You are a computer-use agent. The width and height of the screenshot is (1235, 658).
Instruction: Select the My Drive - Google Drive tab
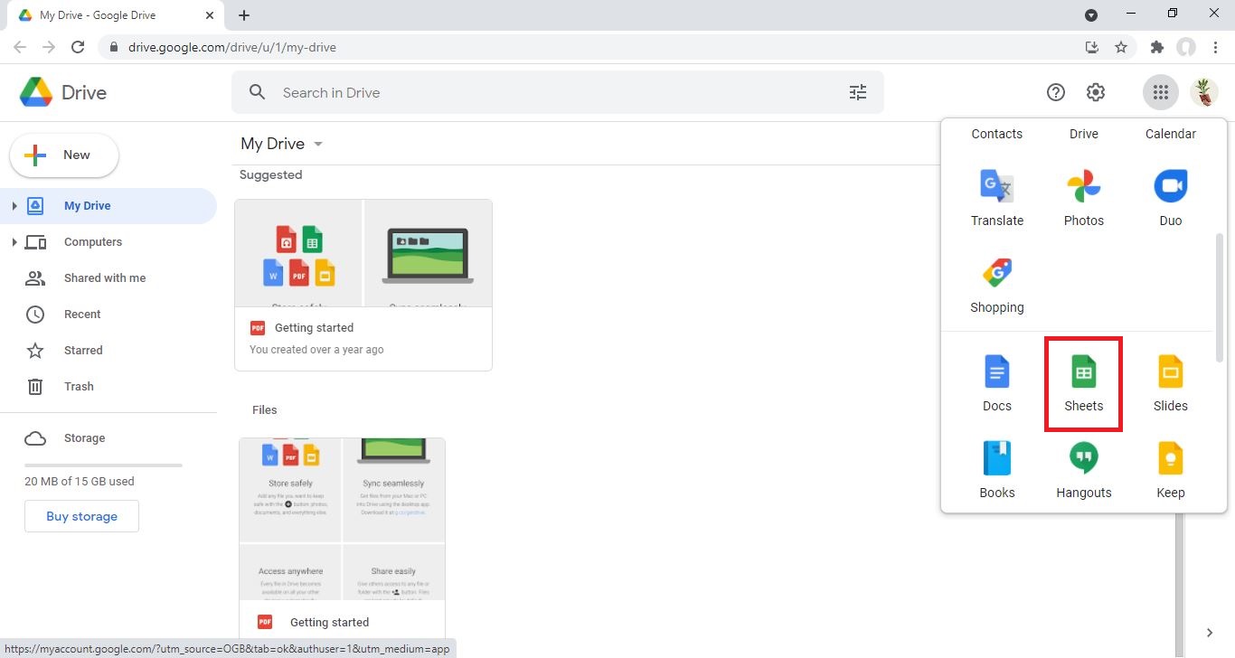(115, 15)
